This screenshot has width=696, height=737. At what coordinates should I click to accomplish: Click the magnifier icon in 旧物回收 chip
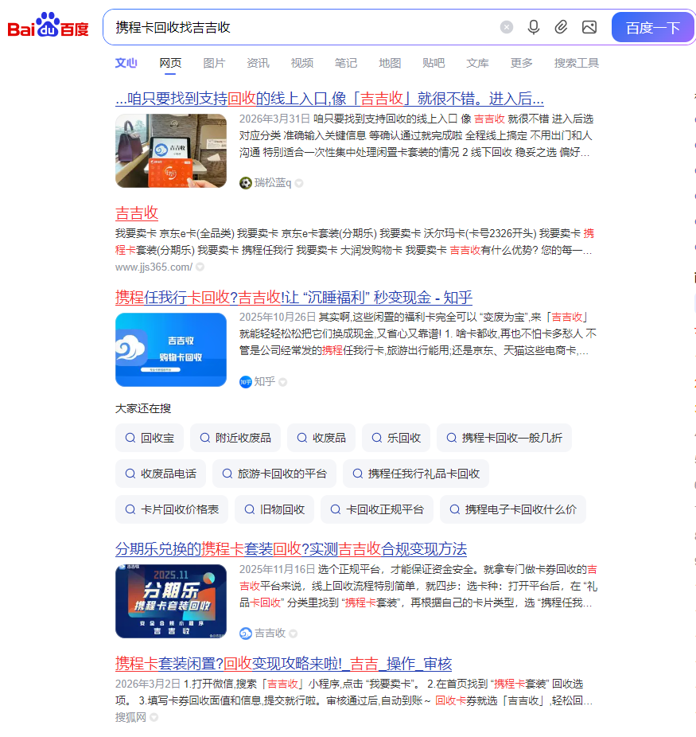[249, 509]
